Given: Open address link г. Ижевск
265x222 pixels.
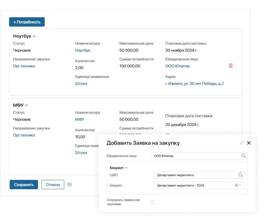Looking at the screenshot, I should tap(194, 84).
